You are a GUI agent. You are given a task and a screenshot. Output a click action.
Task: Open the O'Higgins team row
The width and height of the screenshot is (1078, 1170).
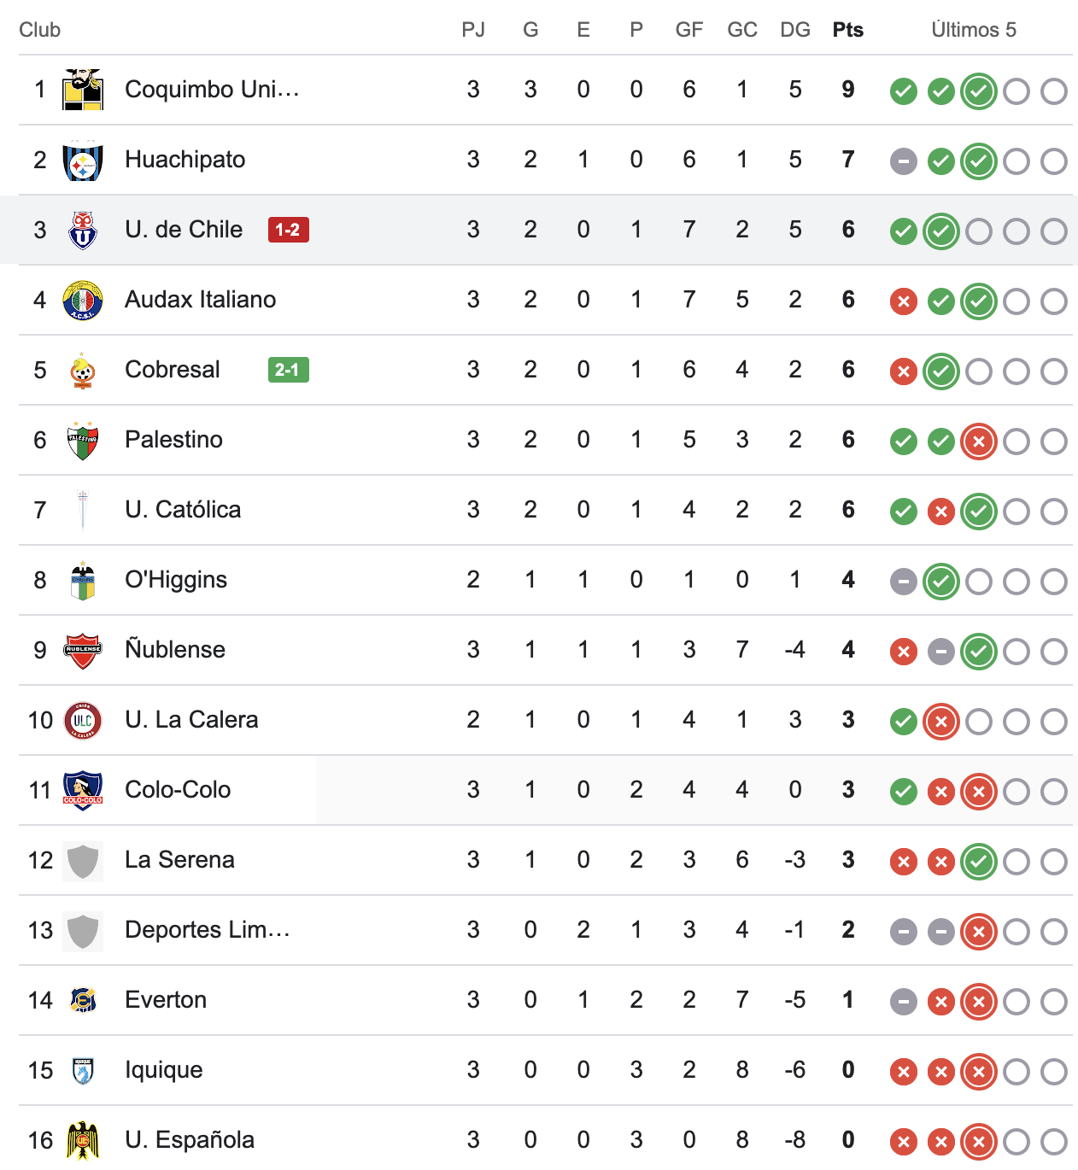point(176,580)
